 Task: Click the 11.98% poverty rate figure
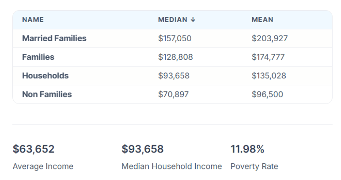tap(247, 149)
